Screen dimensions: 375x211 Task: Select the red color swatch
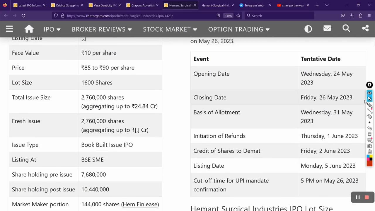369,164
